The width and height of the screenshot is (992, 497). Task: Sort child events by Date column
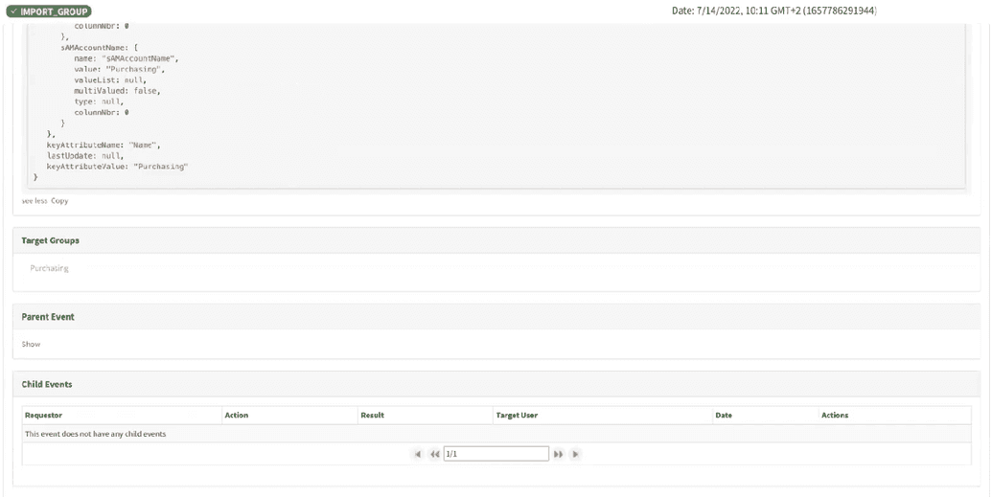pyautogui.click(x=724, y=415)
